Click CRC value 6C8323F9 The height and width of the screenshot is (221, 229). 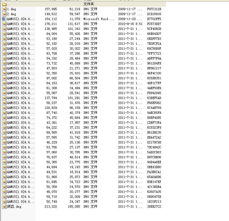click(x=154, y=127)
